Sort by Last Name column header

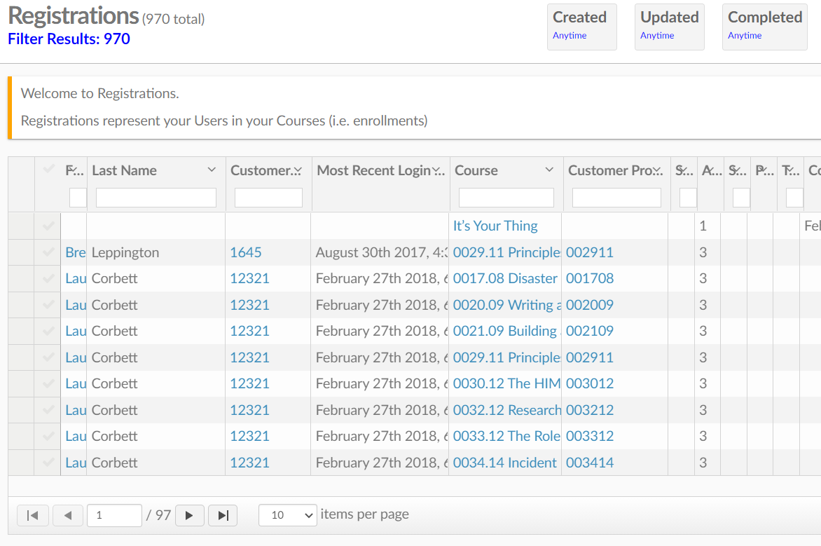tap(124, 170)
